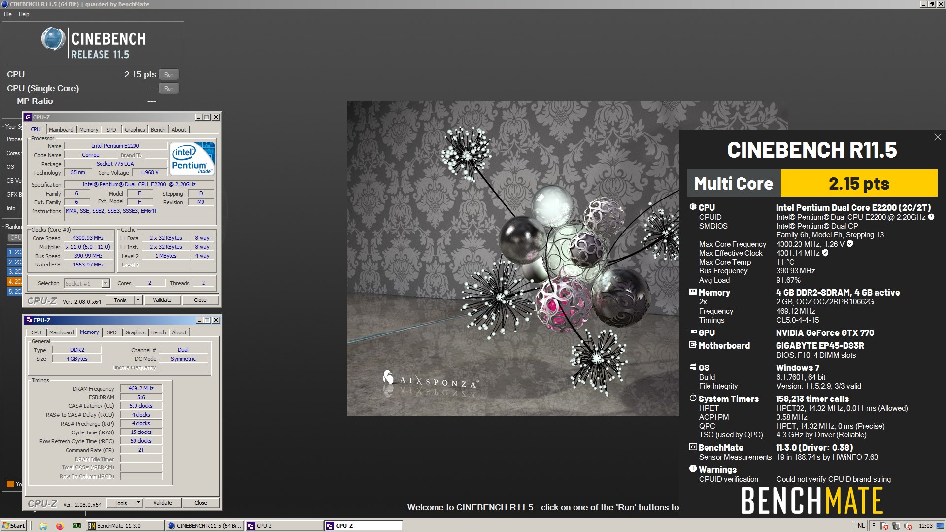This screenshot has width=946, height=532.
Task: Click Validate in upper CPU-Z window
Action: pyautogui.click(x=162, y=300)
